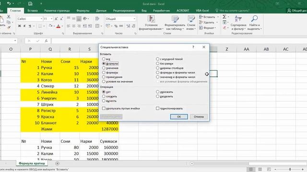Click Отмена (Cancel) in dialog
The image size is (307, 172).
pos(199,117)
